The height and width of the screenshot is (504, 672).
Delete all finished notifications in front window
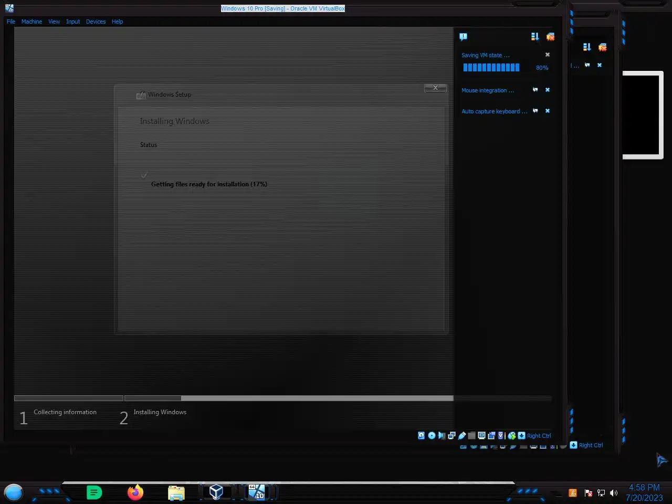[550, 37]
